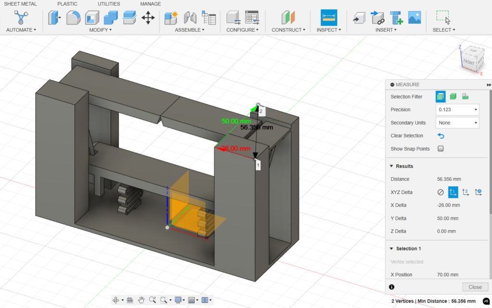492x308 pixels.
Task: Click the Orbit navigation icon
Action: pos(116,300)
